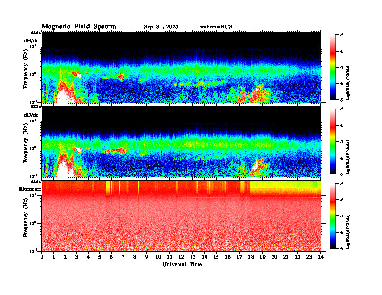The image size is (382, 295).
Task: Click the red burst near hour 18.5 in dD/dt
Action: pyautogui.click(x=258, y=167)
